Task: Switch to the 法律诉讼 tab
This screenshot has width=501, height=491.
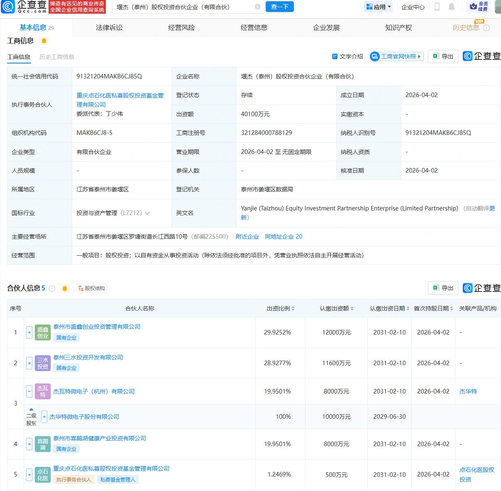Action: click(108, 27)
